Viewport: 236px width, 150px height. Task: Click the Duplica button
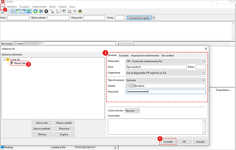click(64, 134)
